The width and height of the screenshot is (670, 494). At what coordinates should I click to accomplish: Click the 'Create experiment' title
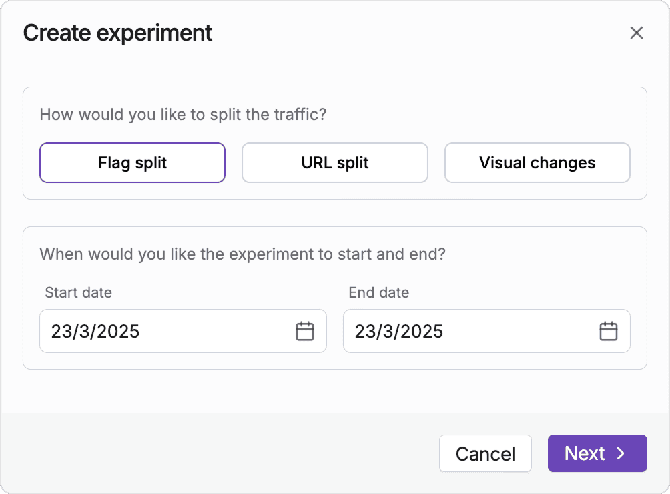[117, 33]
